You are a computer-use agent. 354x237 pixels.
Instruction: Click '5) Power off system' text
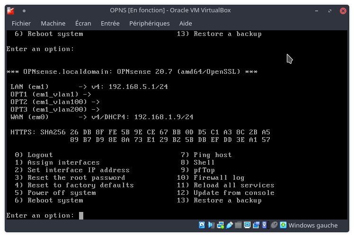tap(55, 193)
